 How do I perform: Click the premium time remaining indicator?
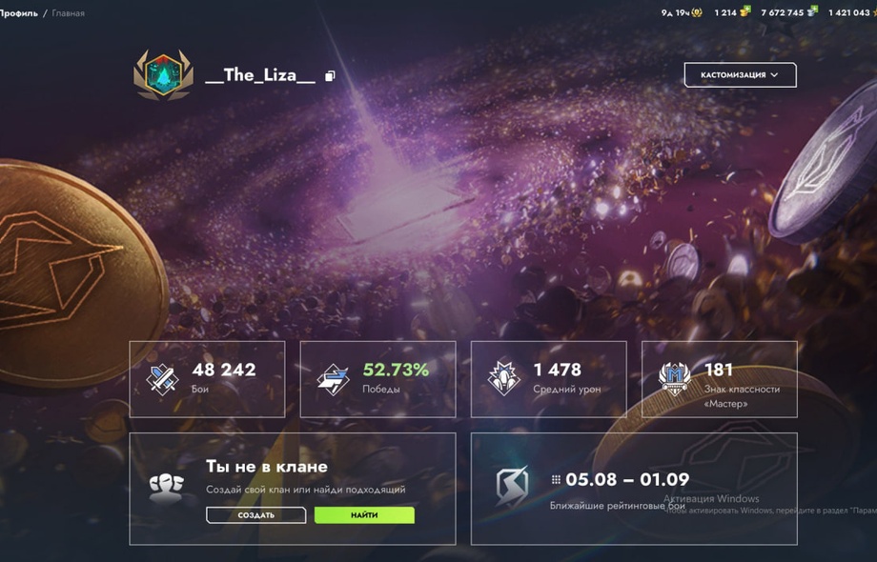pos(682,12)
